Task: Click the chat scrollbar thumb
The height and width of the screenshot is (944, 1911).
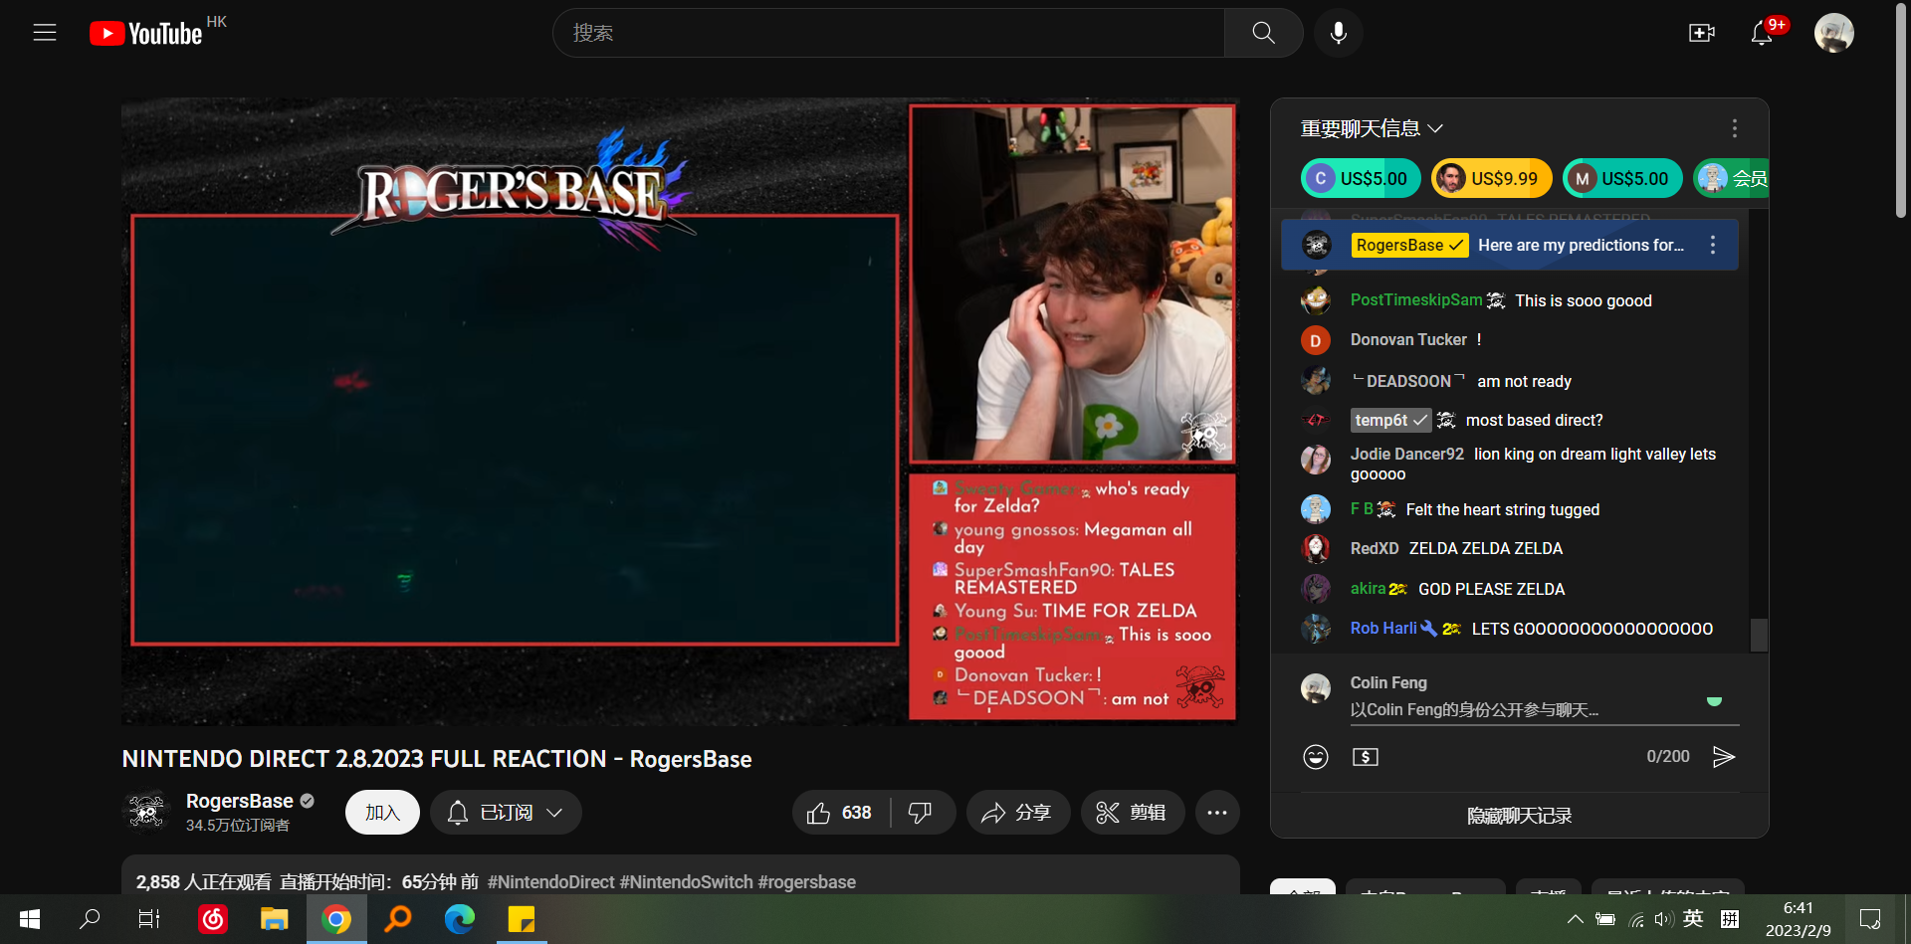Action: 1759,635
